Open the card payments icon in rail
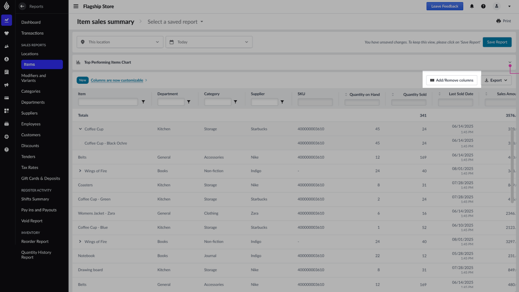 6,98
